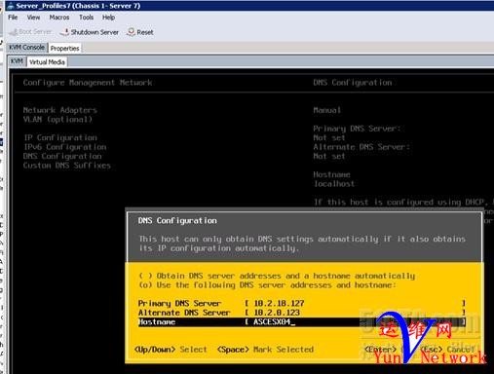Select Obtain DNS server addresses automatically option
494x374 pixels.
[x=277, y=276]
